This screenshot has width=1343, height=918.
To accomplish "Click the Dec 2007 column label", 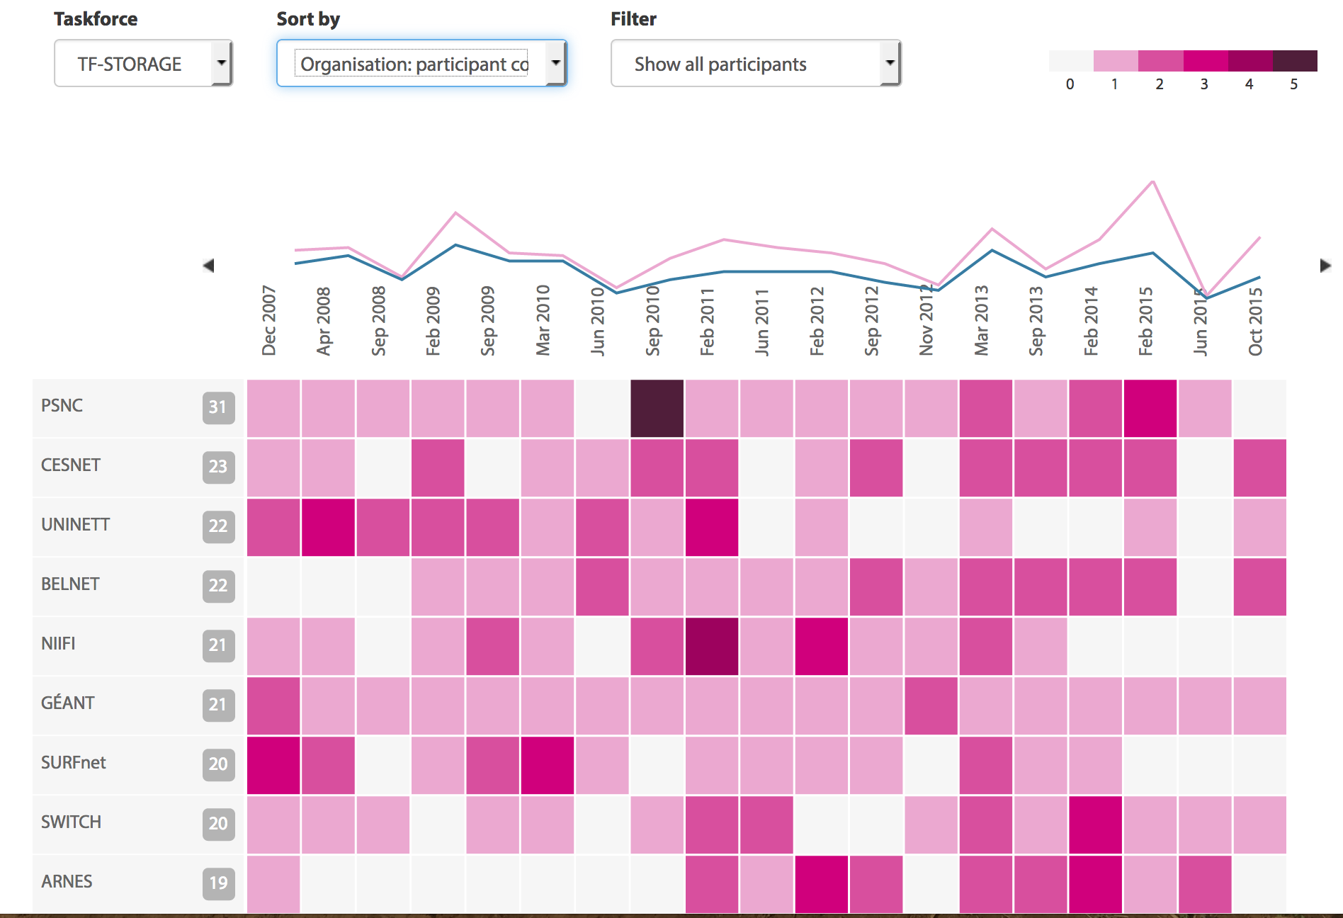I will point(269,321).
